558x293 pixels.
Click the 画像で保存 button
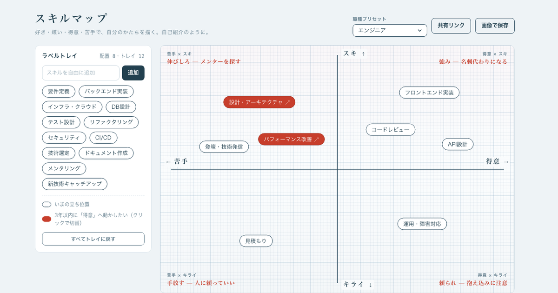495,26
